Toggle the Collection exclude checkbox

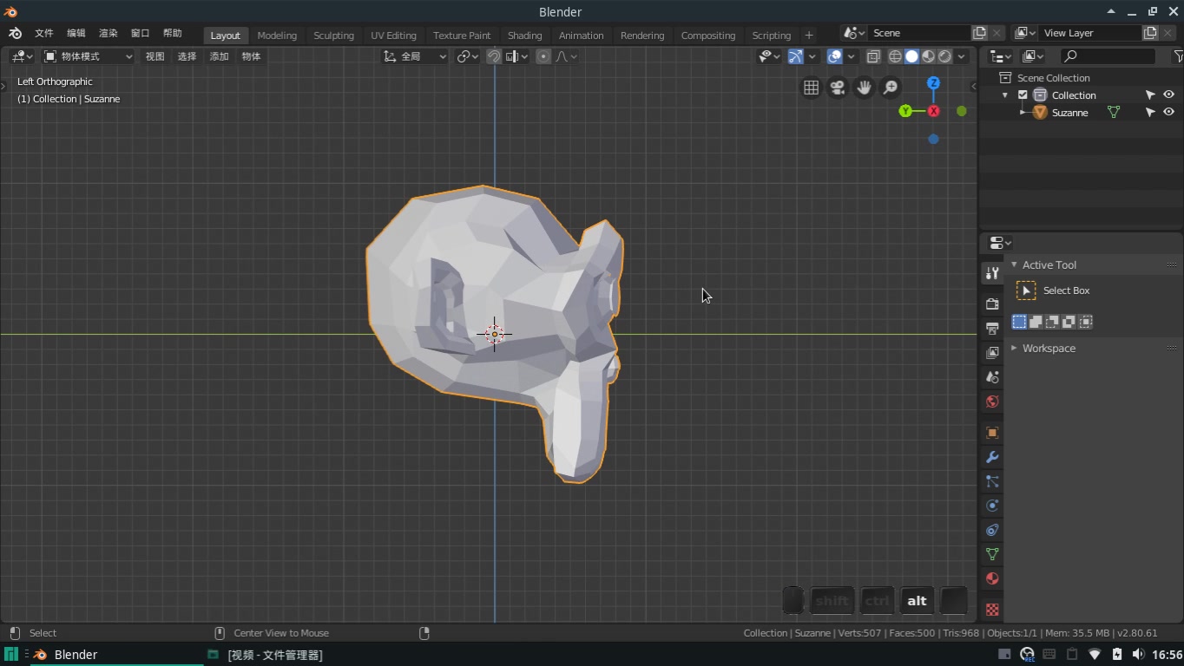coord(1023,95)
